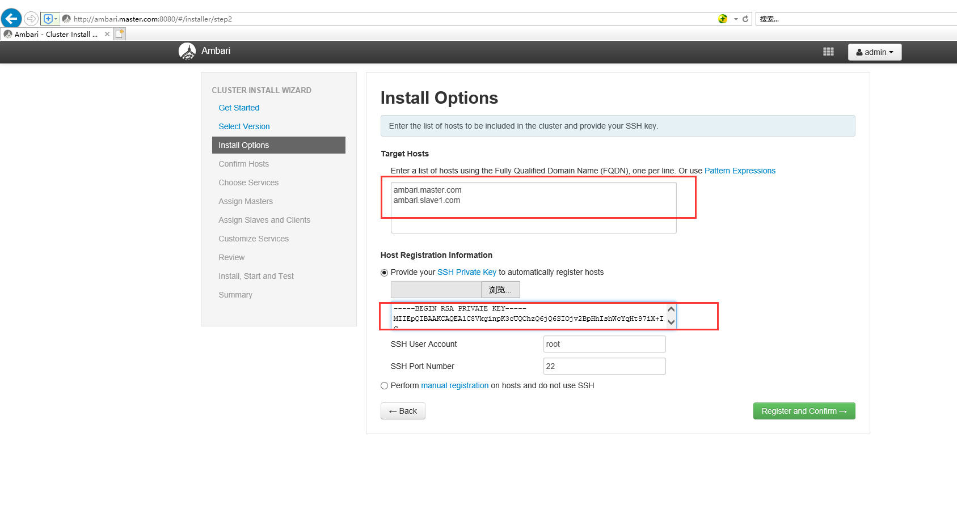Viewport: 957px width, 518px height.
Task: Click the browser search box
Action: click(855, 19)
